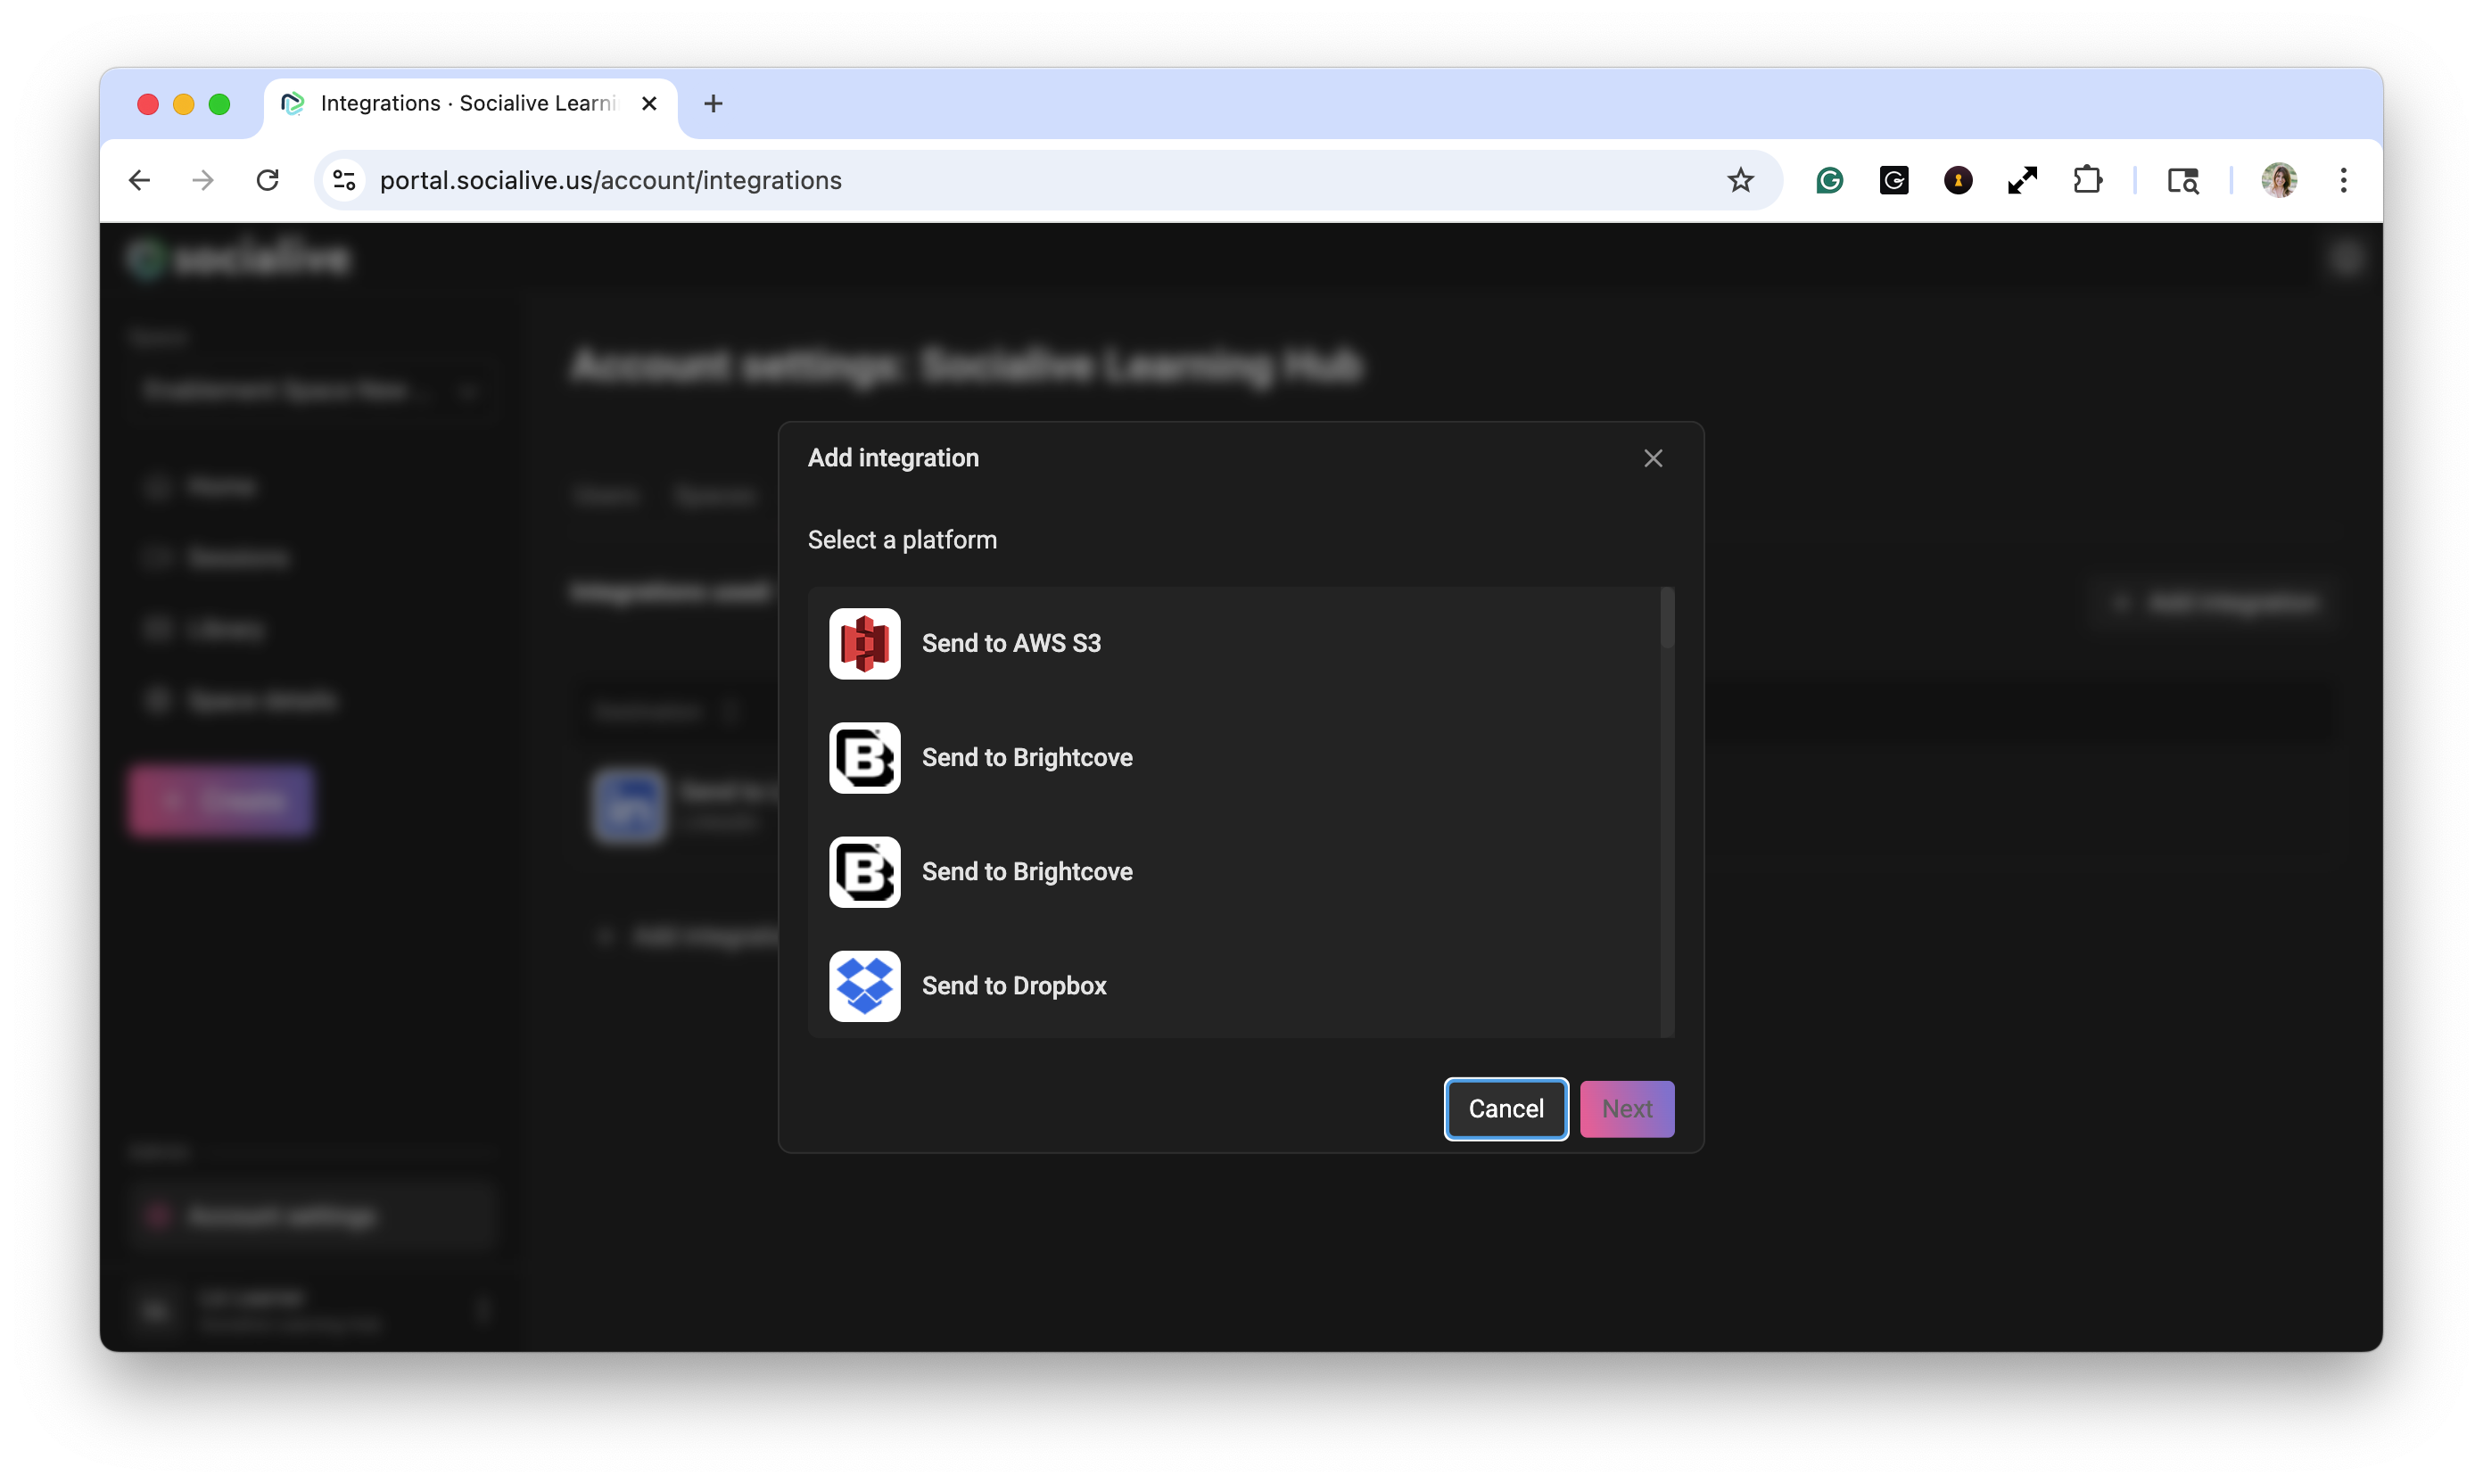Viewport: 2483px width, 1484px height.
Task: Click the Chrome profile avatar
Action: click(x=2278, y=180)
